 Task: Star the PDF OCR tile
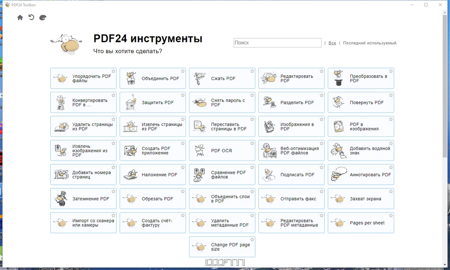(252, 143)
